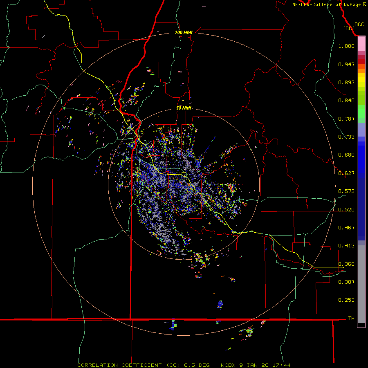The width and height of the screenshot is (368, 368).
Task: Select the 0.680 scale value
Action: point(346,155)
